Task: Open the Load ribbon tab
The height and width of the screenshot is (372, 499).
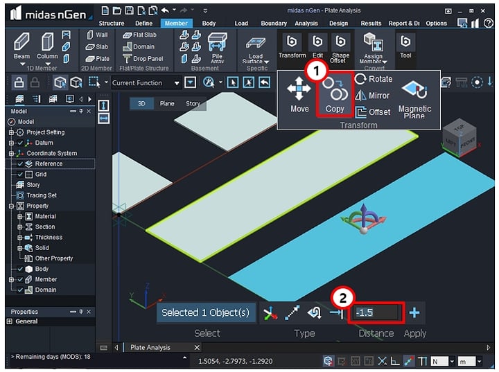Action: [x=241, y=24]
